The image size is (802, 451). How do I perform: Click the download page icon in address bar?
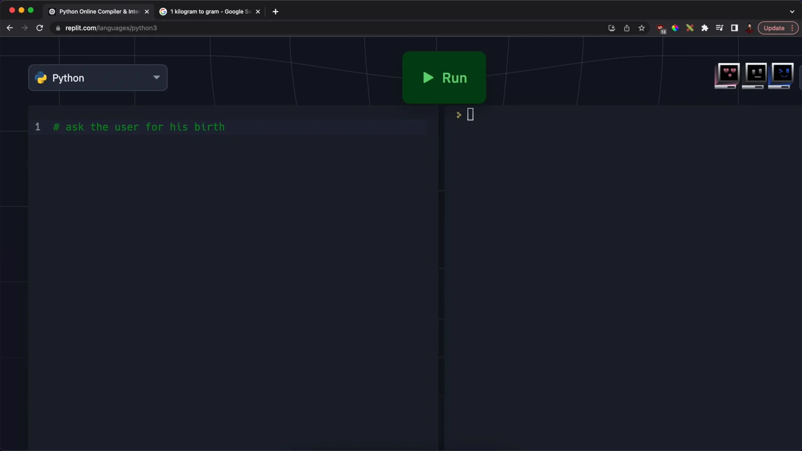click(612, 28)
